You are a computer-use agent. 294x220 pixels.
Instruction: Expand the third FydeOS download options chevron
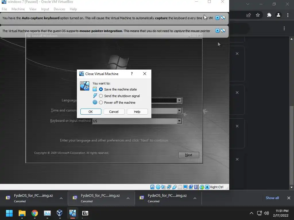coord(195,198)
